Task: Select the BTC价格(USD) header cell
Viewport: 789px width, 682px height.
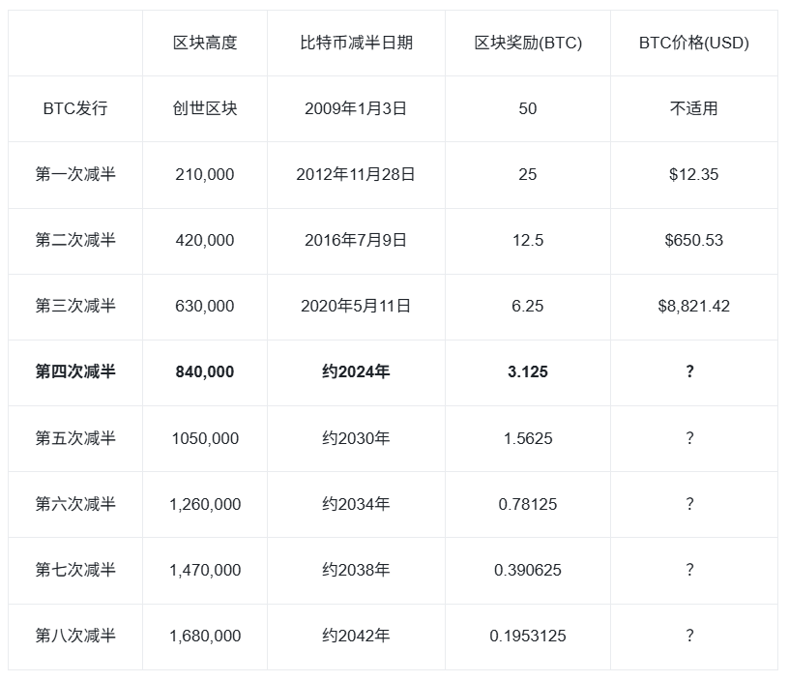Action: pyautogui.click(x=693, y=43)
